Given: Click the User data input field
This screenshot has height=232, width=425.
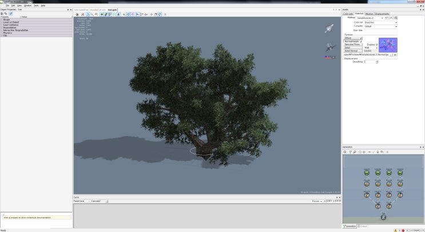Looking at the screenshot, I should (380, 30).
